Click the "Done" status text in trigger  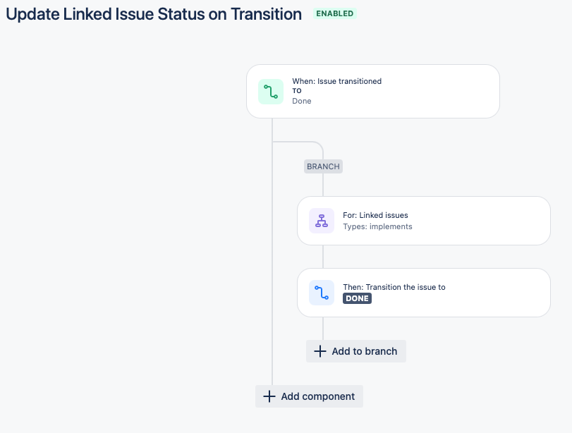(302, 101)
